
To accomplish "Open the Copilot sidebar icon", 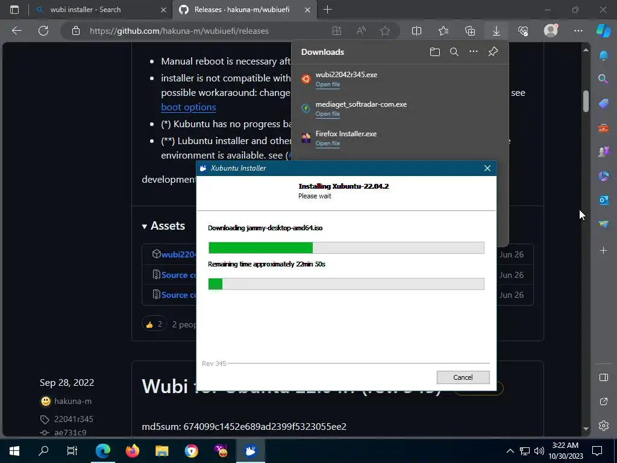I will [x=604, y=30].
